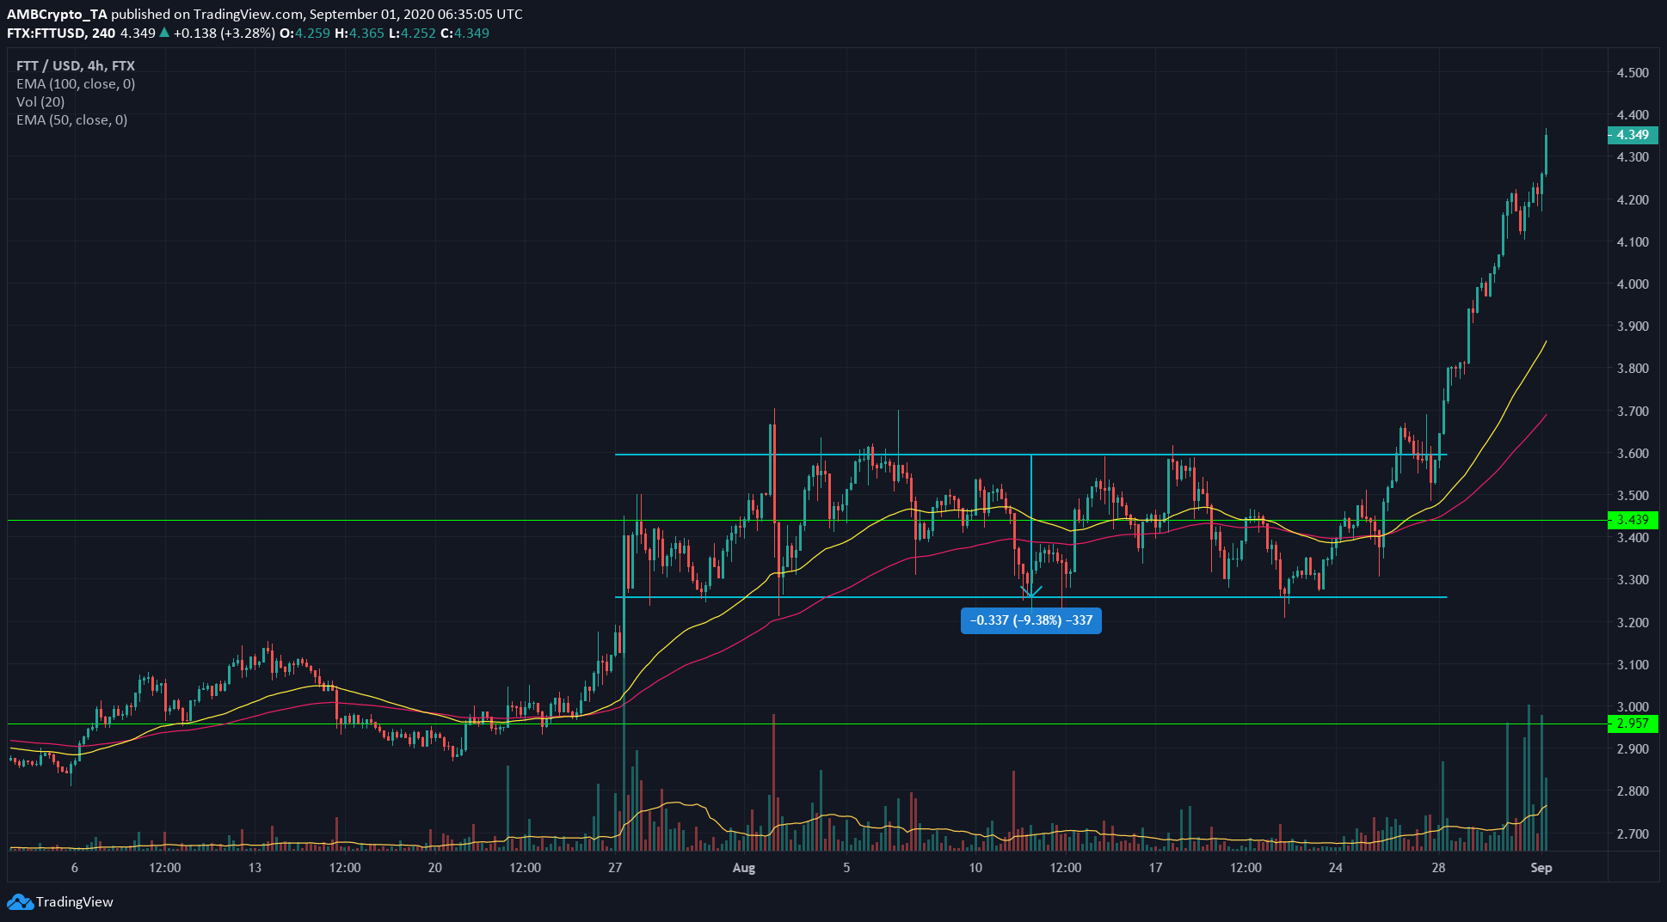
Task: Click the 17 date label on time axis
Action: (x=1155, y=868)
